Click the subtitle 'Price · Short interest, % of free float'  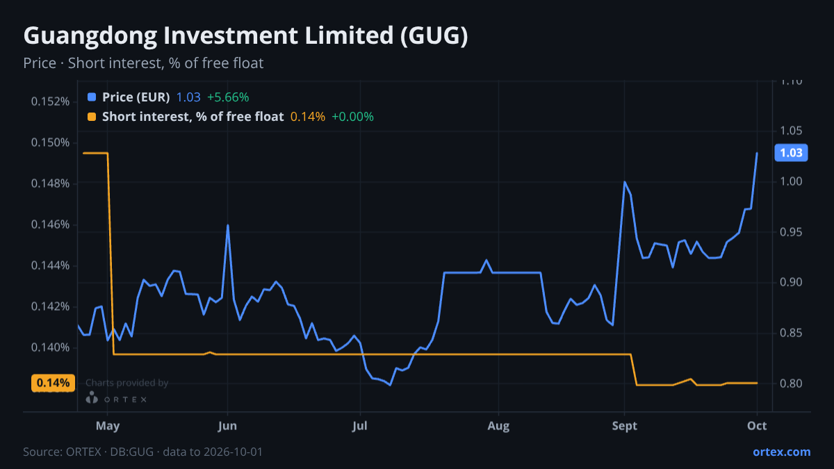[x=143, y=63]
